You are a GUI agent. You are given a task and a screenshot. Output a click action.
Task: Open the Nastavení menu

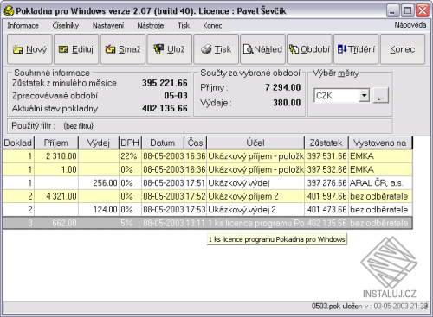coord(108,26)
